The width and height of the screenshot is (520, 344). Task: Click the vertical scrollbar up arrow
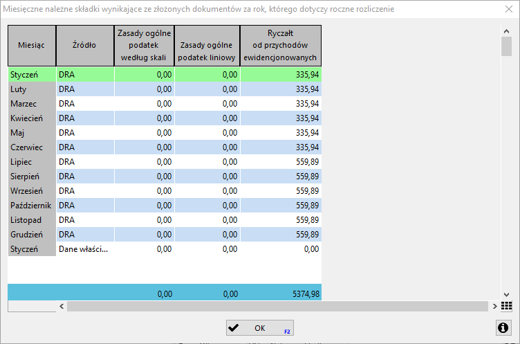coord(506,31)
